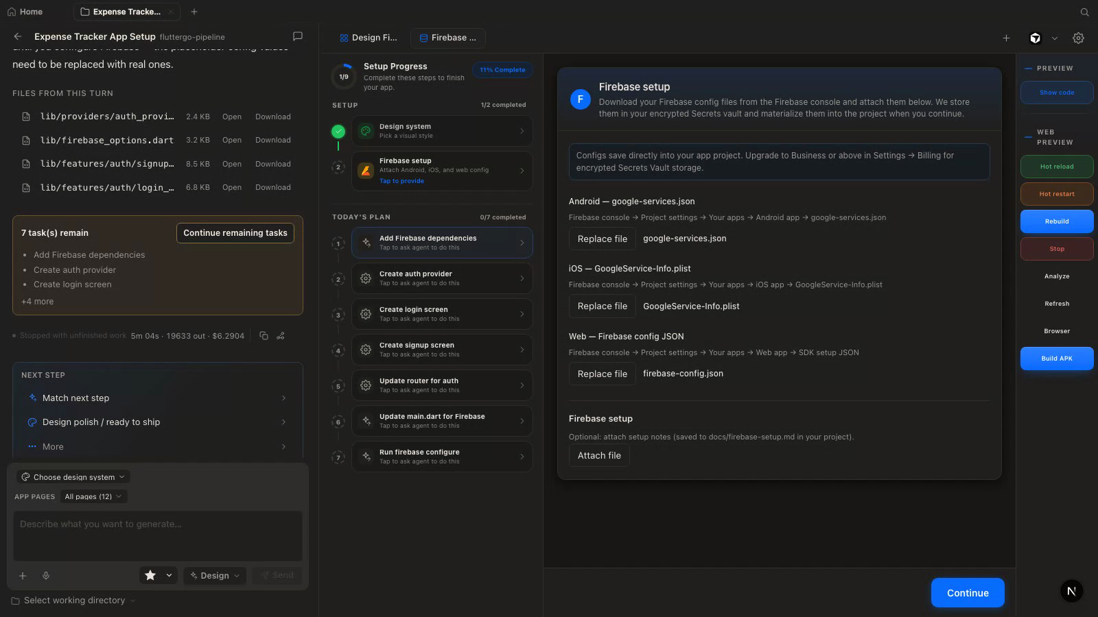This screenshot has height=617, width=1098.
Task: Expand Design polish / ready to ship
Action: pos(157,422)
